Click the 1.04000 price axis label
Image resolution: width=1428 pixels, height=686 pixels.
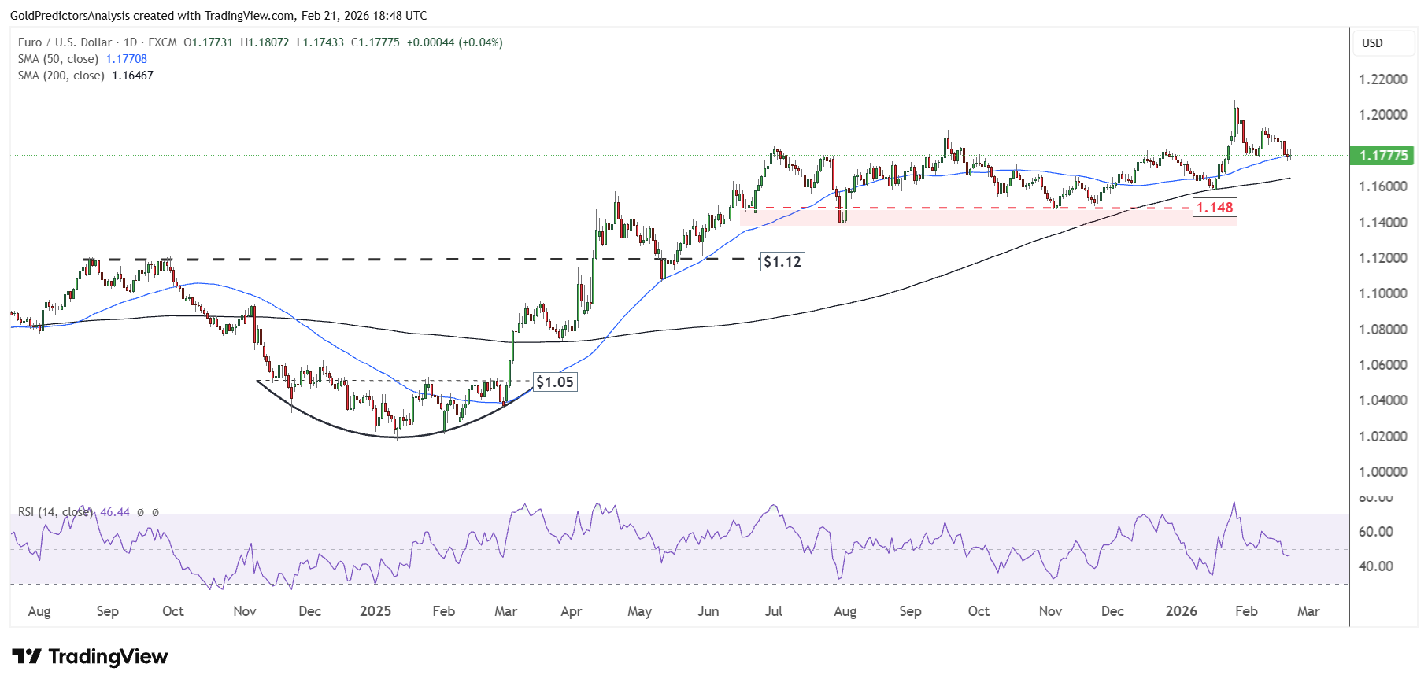pos(1383,400)
